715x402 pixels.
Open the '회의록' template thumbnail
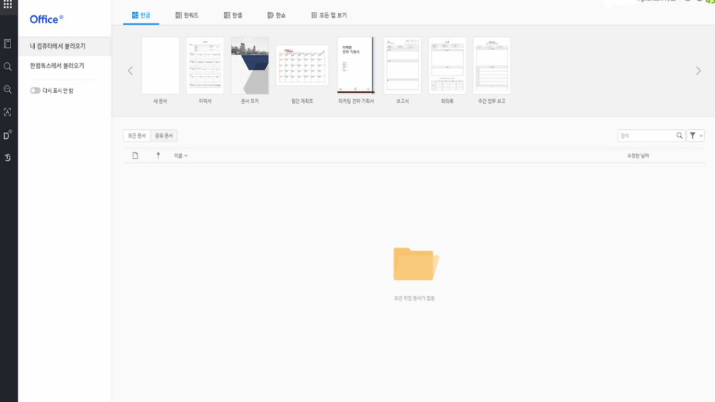click(x=448, y=66)
